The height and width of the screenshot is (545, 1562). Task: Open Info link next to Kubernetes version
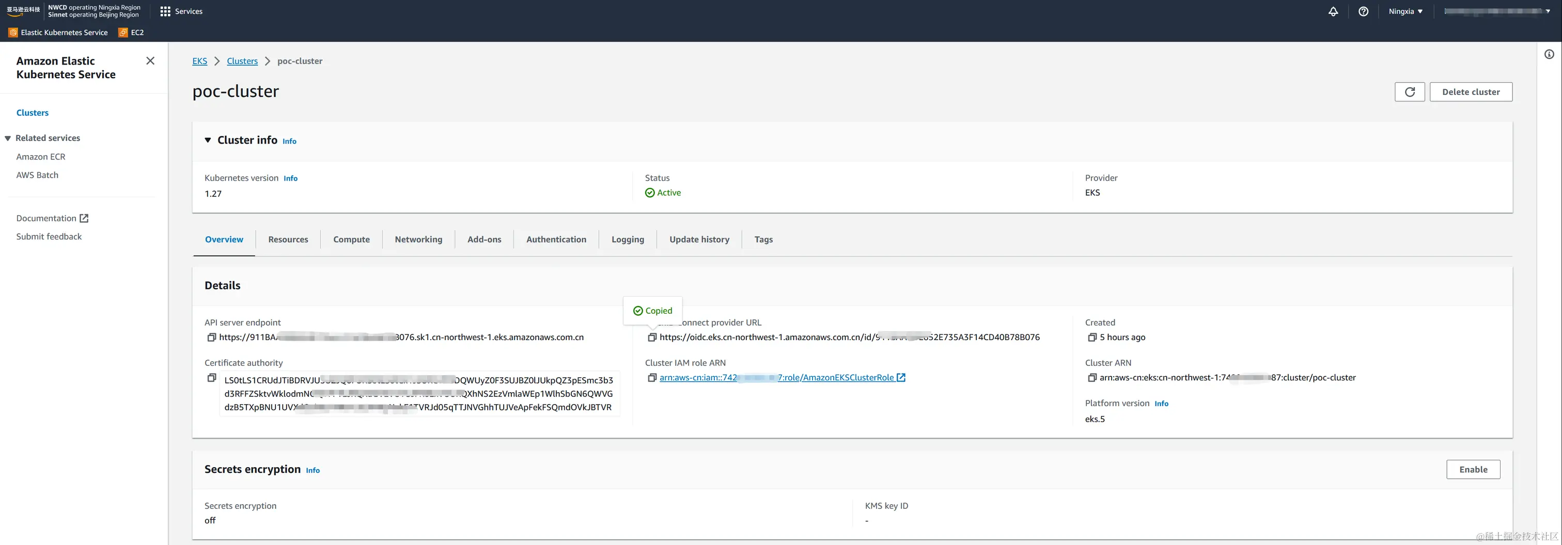tap(290, 179)
